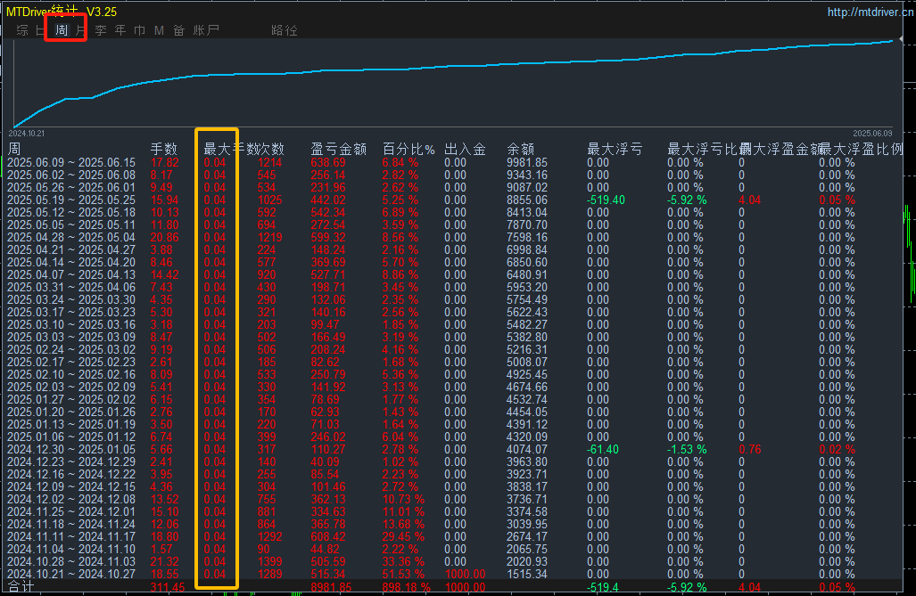Click max floating loss -61.40
This screenshot has height=596, width=916.
603,450
